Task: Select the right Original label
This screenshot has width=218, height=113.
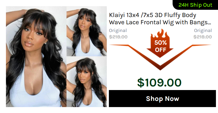Action: tap(203, 30)
